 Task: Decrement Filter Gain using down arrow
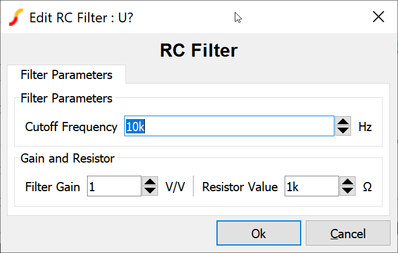[150, 191]
